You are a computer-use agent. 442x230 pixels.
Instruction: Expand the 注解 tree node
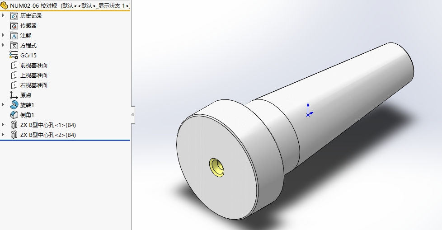pyautogui.click(x=3, y=35)
